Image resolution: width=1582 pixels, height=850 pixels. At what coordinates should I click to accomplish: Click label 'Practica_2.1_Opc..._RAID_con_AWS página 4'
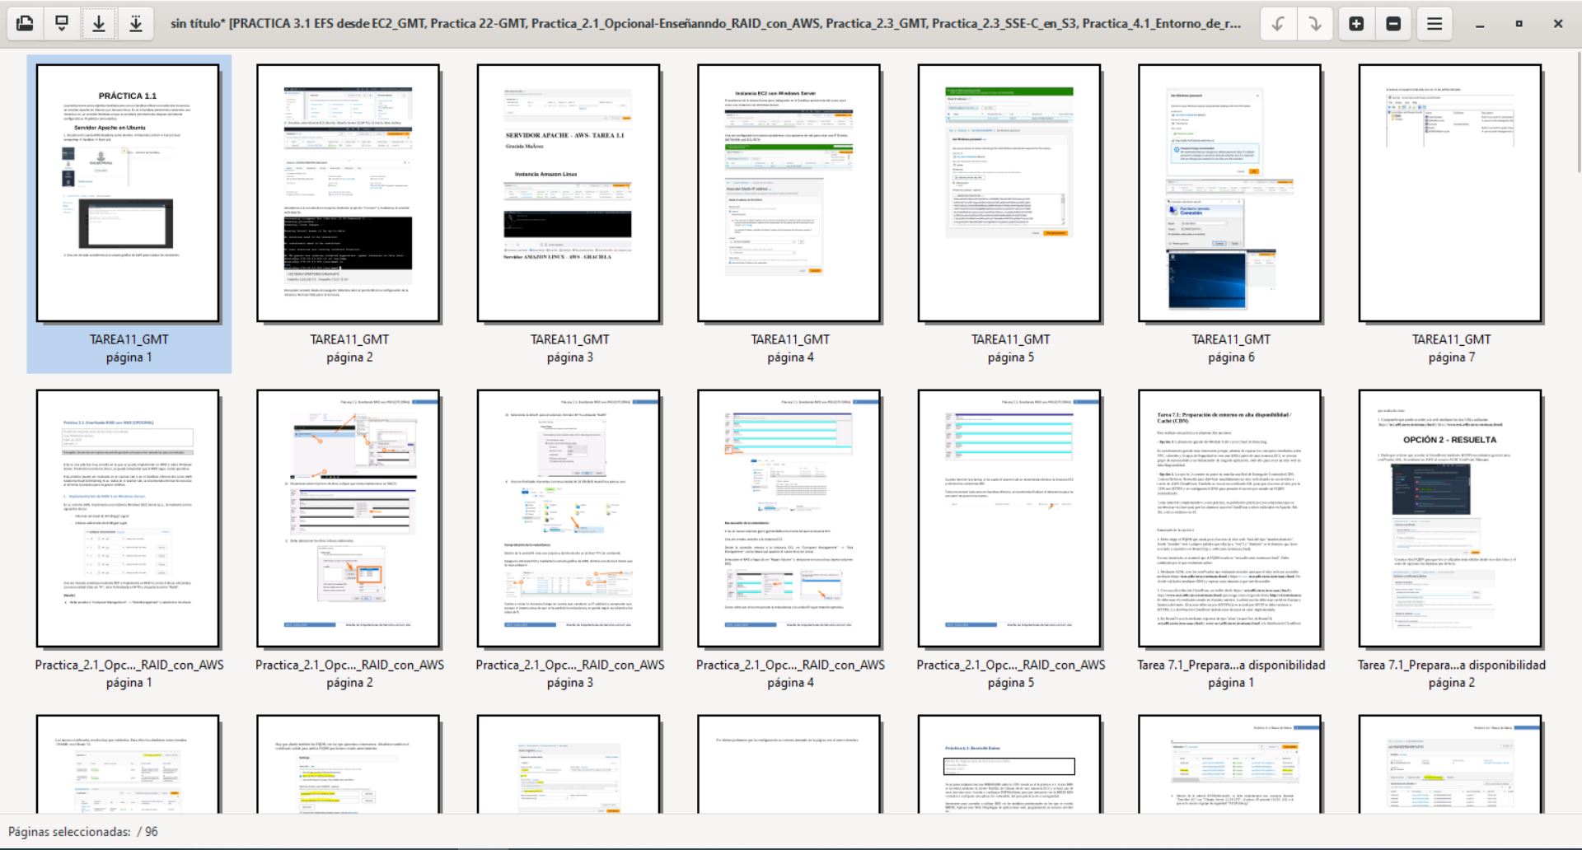pos(790,674)
